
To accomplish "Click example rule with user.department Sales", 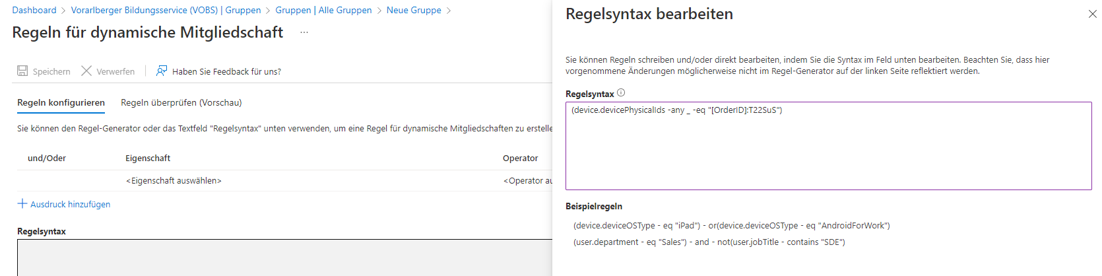I will [709, 242].
